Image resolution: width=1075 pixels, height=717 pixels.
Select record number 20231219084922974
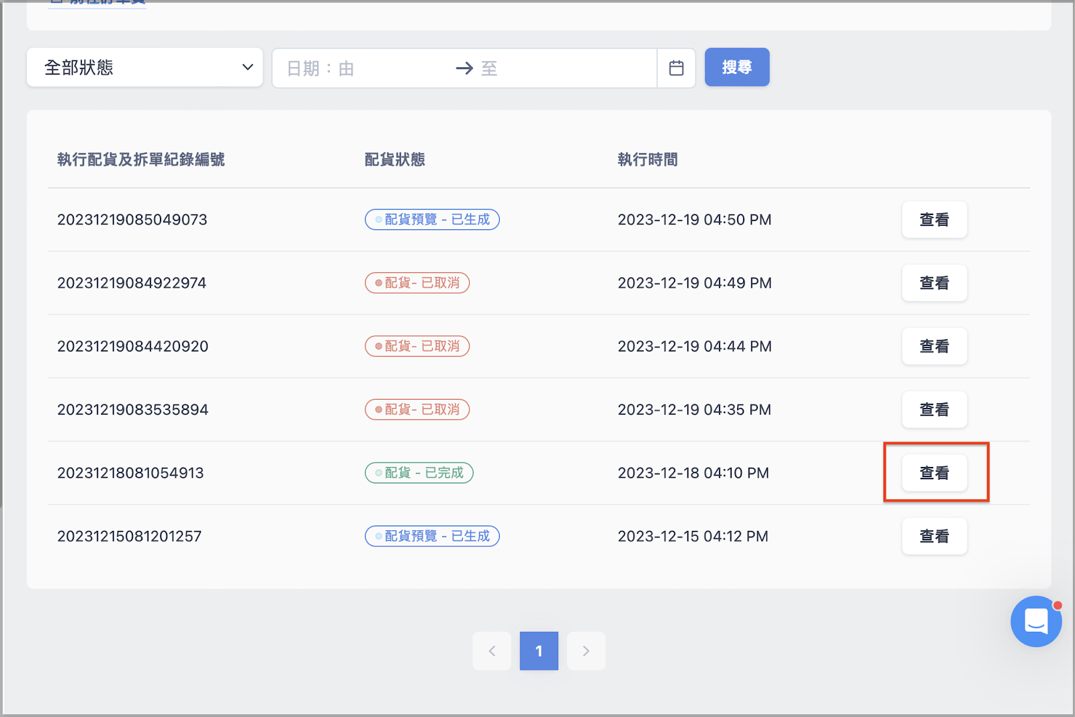132,283
